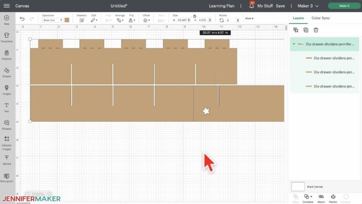
Task: Click the Blank Canvas color thumbnail
Action: pos(298,187)
